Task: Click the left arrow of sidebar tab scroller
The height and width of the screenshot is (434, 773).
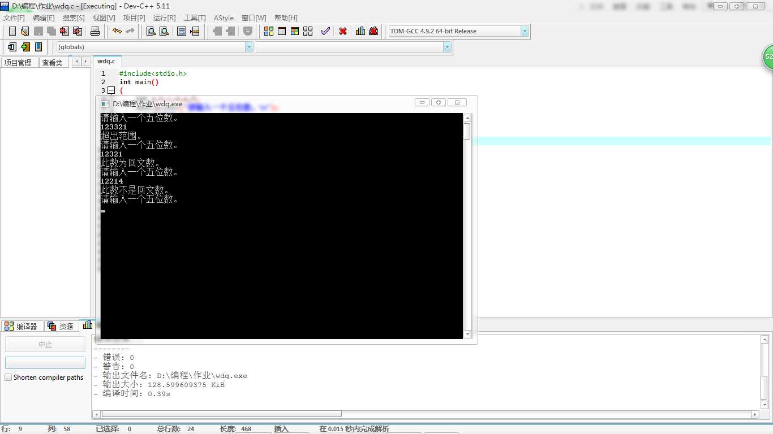Action: click(x=76, y=62)
